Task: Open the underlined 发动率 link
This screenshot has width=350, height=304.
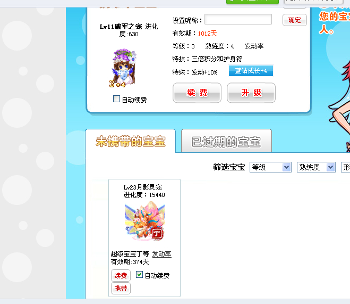Action: 162,254
